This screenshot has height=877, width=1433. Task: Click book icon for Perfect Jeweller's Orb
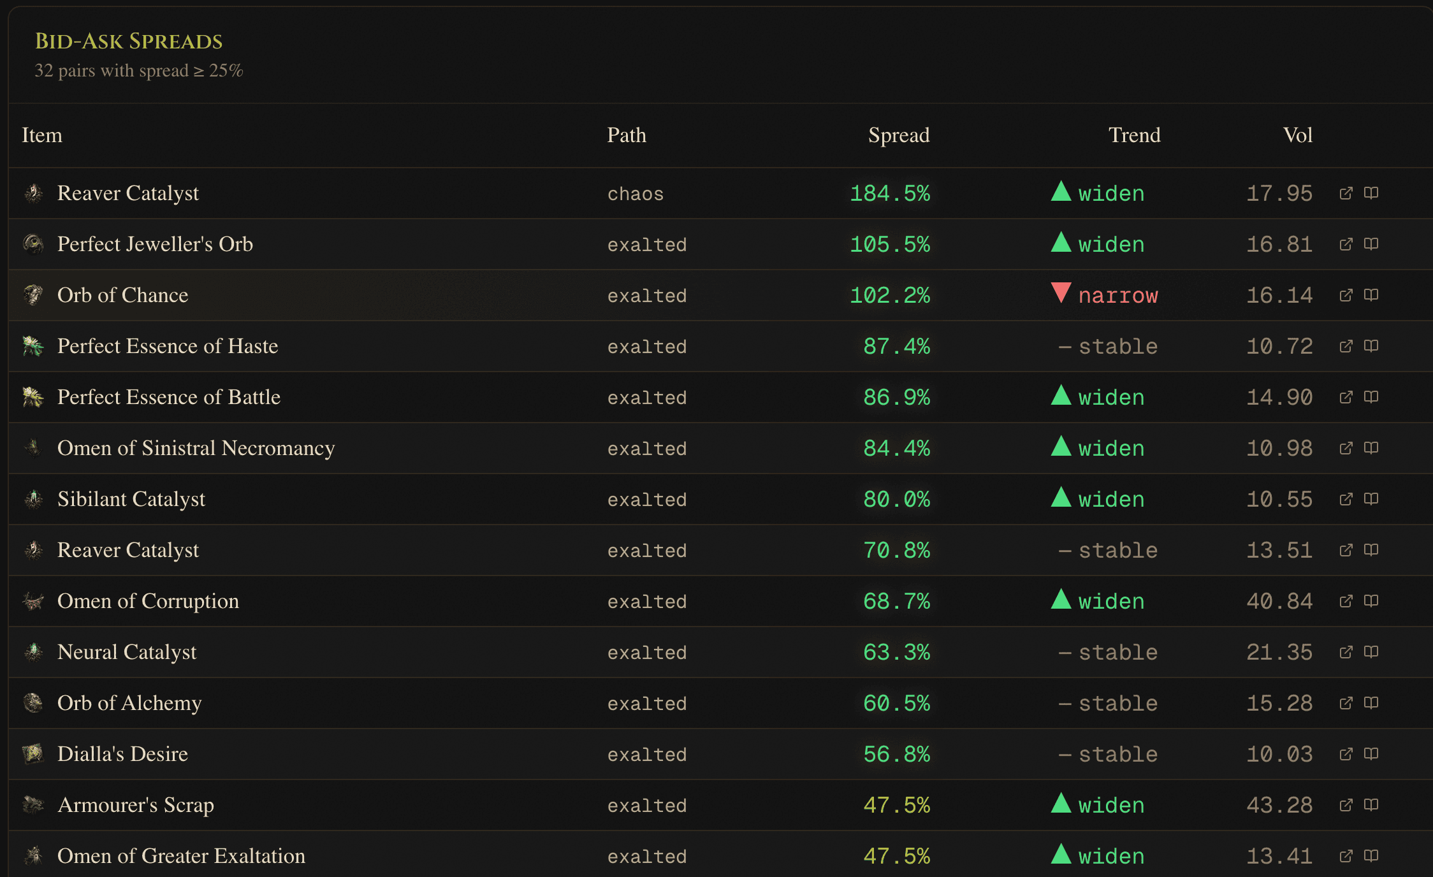(1371, 244)
